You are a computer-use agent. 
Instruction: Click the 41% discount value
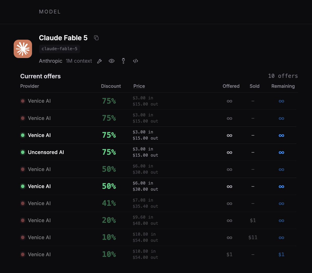pos(109,203)
